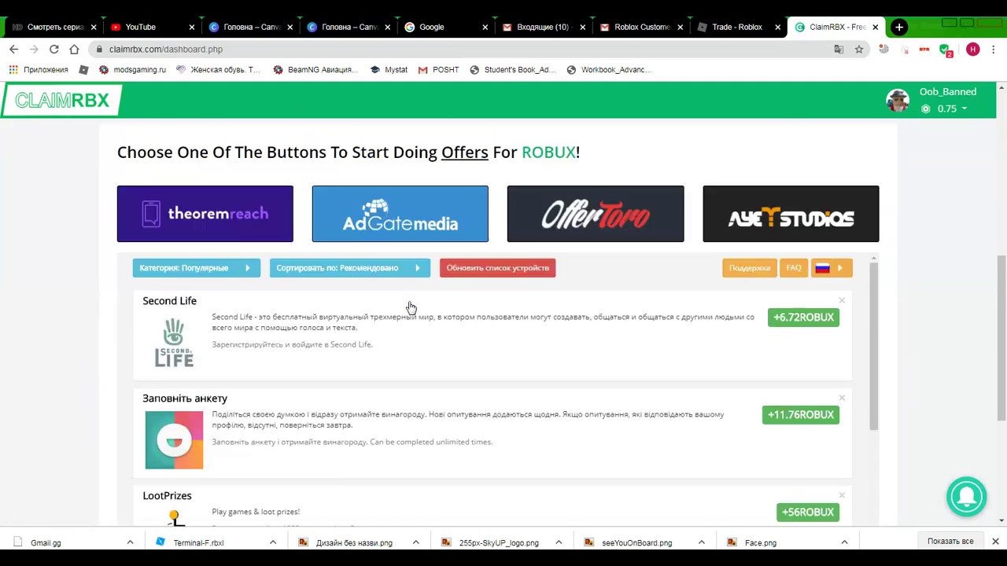1007x566 pixels.
Task: Close the YouTube tab
Action: pyautogui.click(x=191, y=27)
